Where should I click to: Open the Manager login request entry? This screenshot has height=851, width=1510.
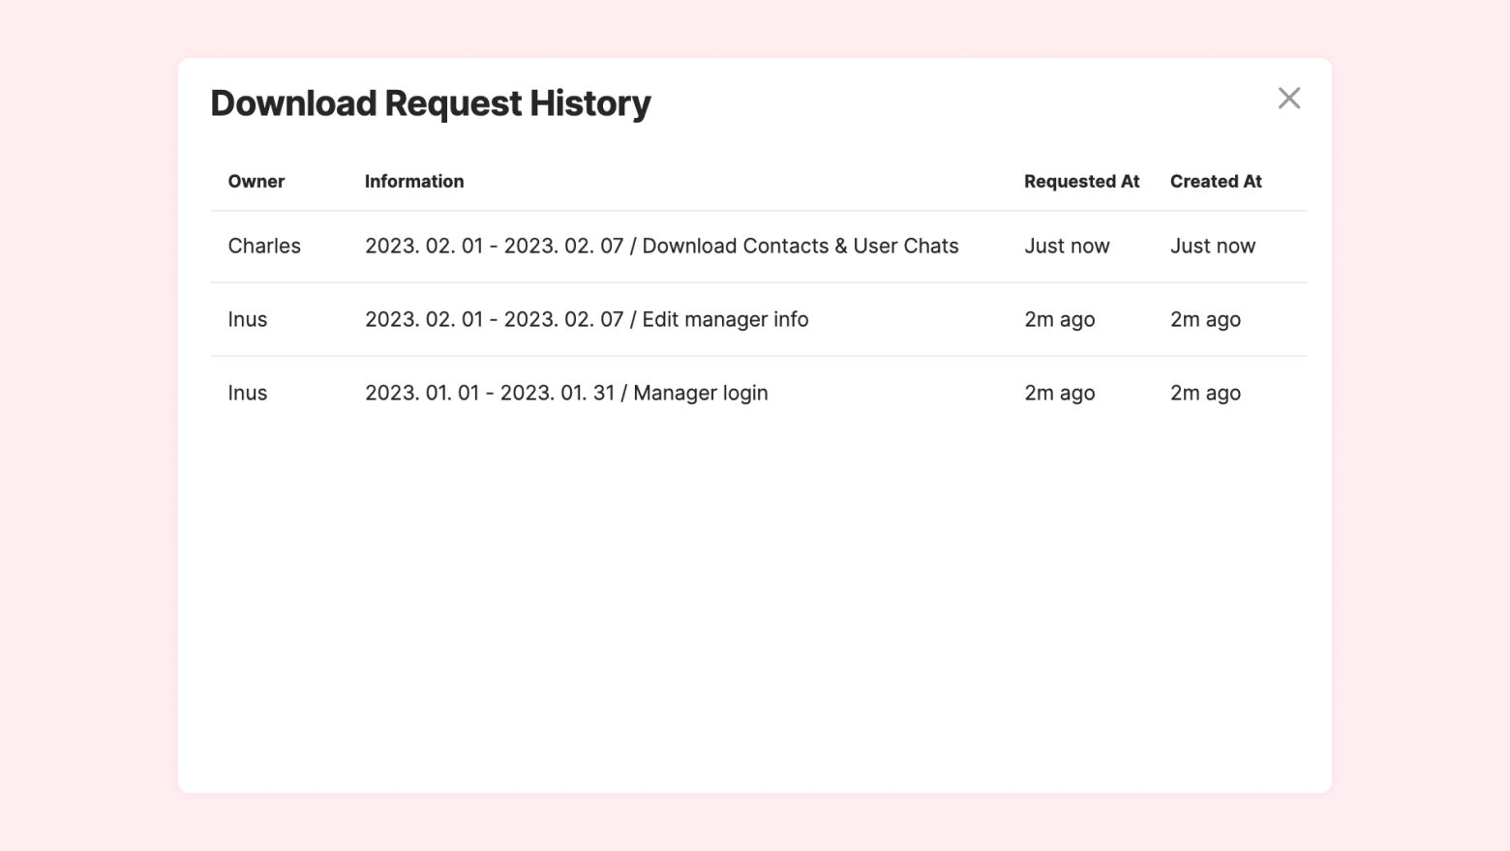pos(566,394)
